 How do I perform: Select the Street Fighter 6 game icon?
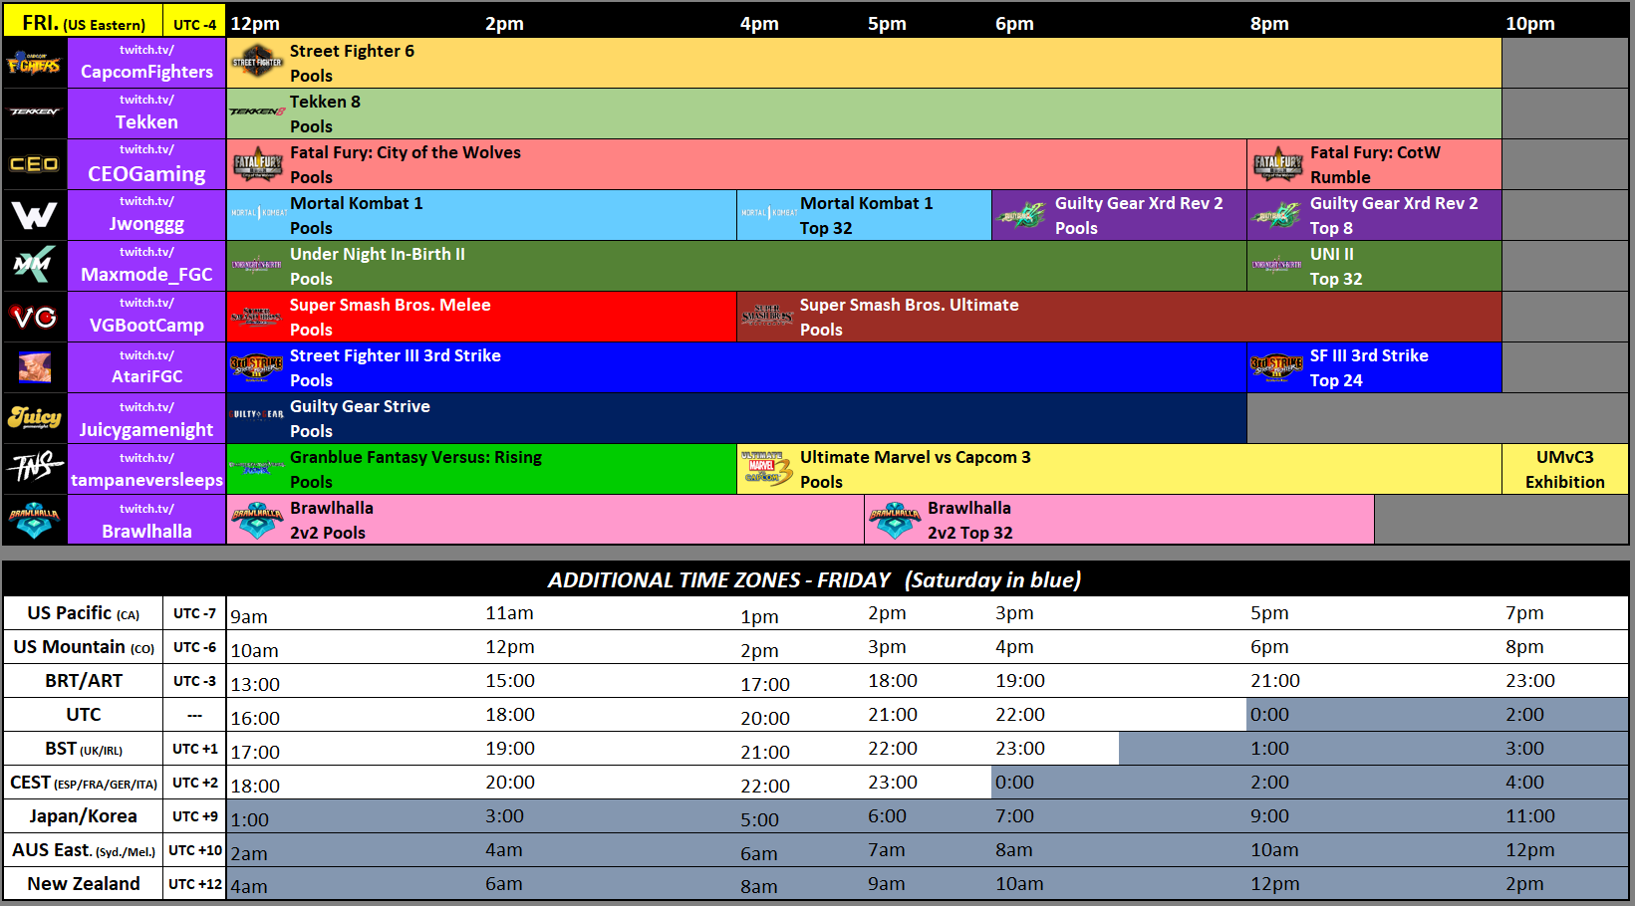click(x=256, y=62)
